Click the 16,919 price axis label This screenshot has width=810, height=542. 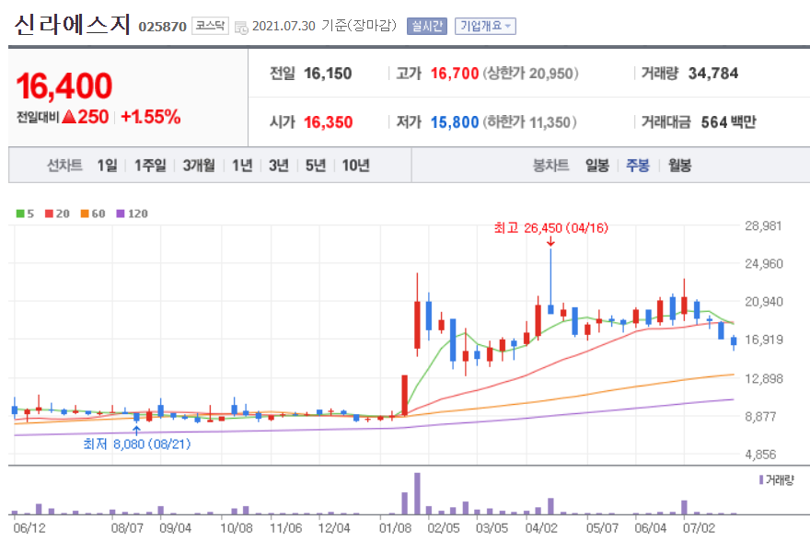[x=763, y=340]
